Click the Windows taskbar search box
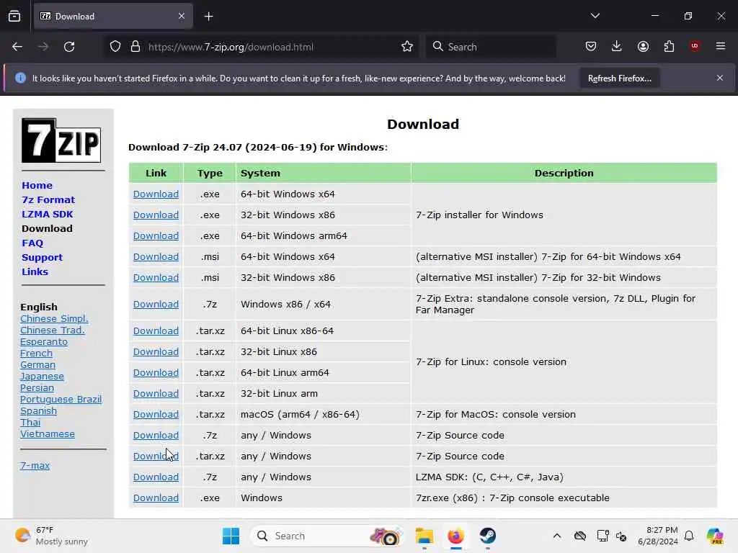The image size is (738, 553). 327,536
